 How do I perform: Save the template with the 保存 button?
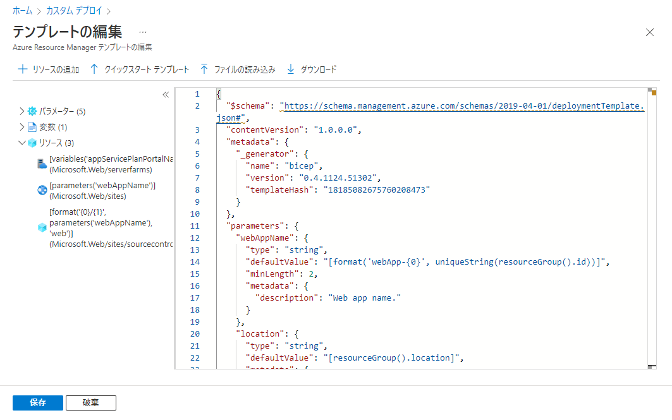click(x=37, y=402)
